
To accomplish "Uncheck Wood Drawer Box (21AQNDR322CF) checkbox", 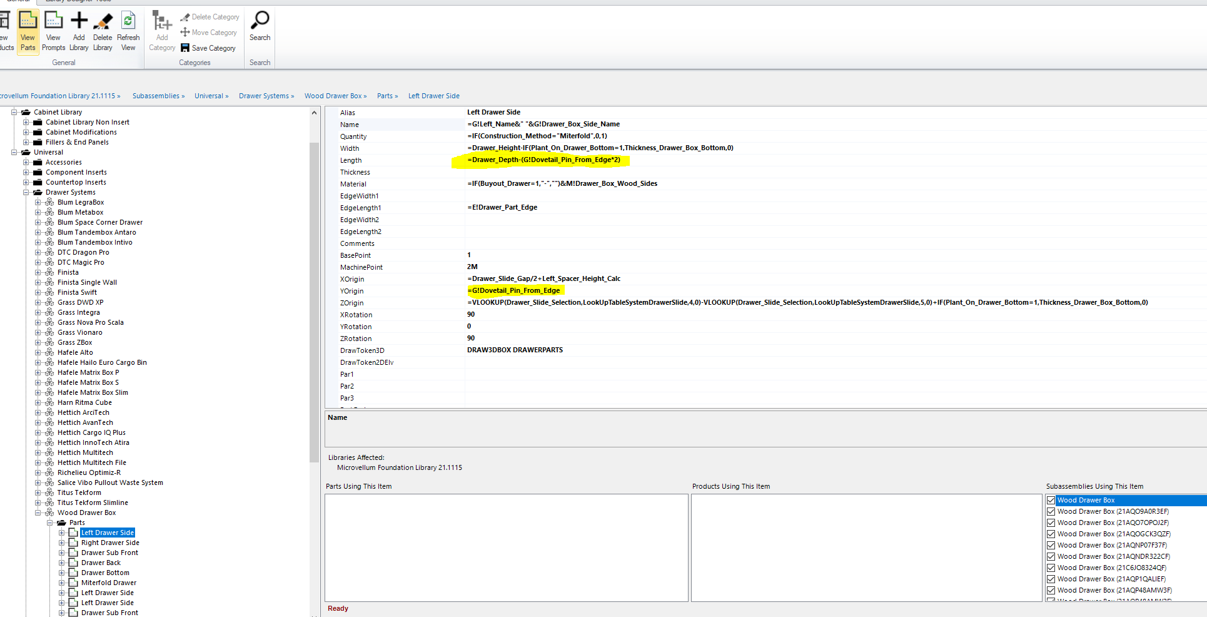I will [x=1051, y=557].
